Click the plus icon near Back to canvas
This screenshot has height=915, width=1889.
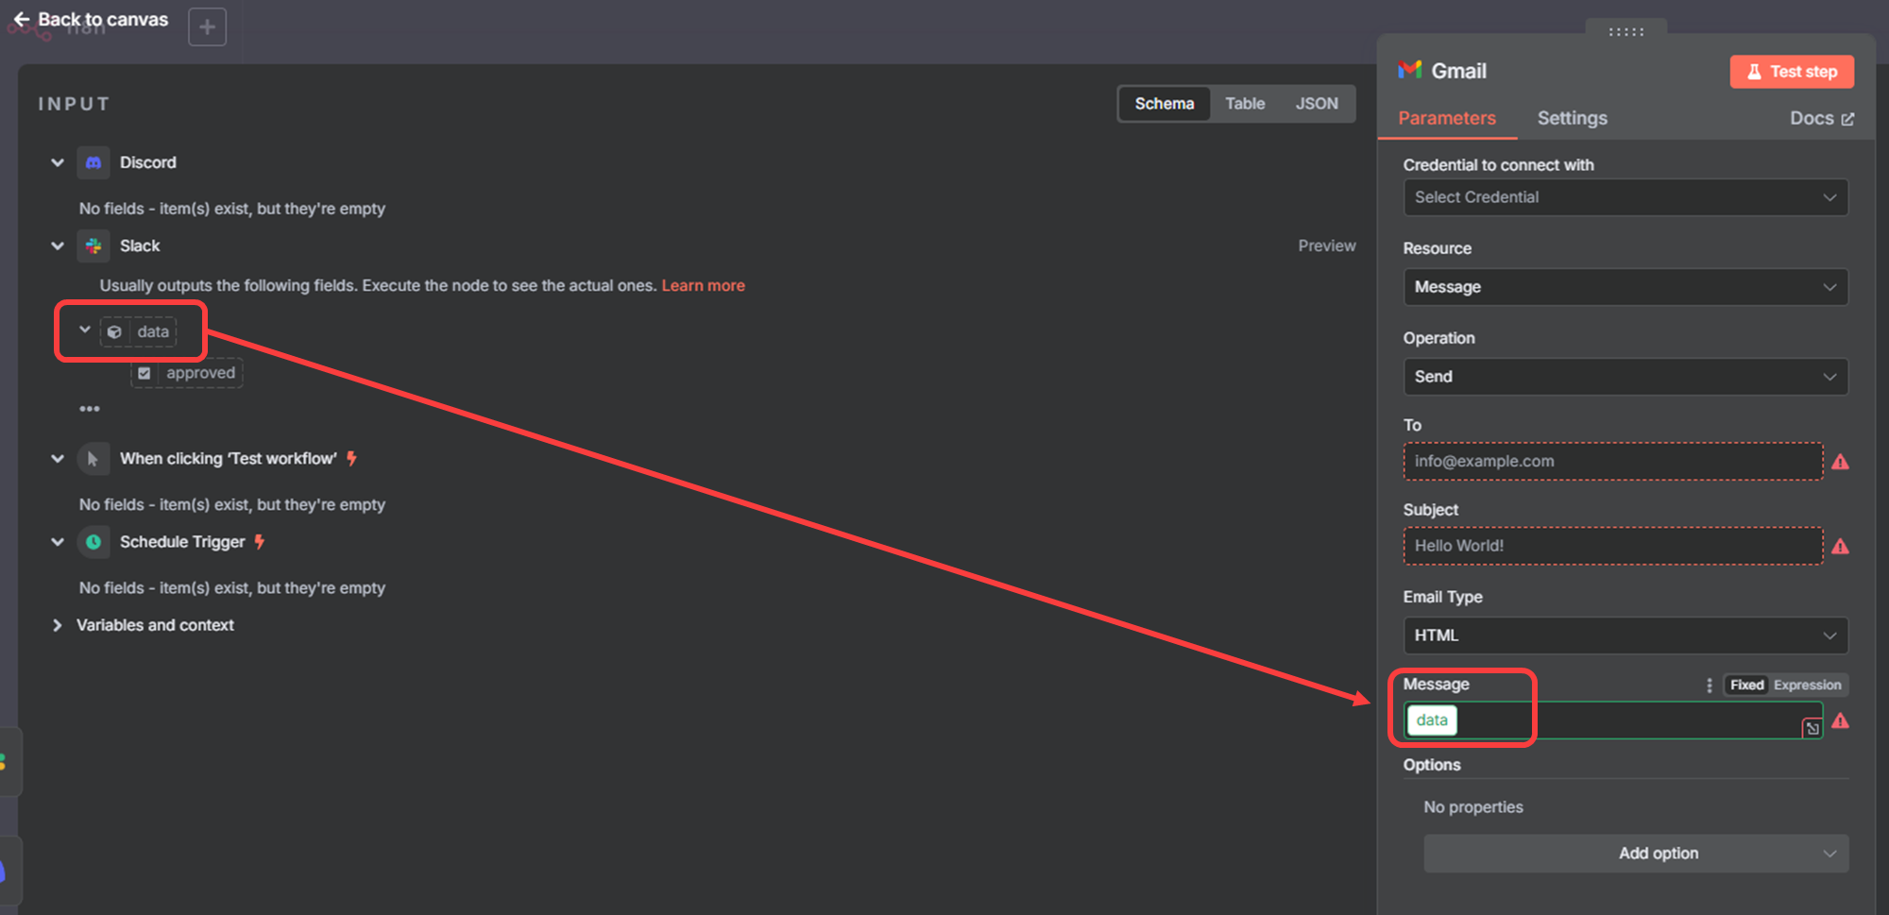point(207,26)
